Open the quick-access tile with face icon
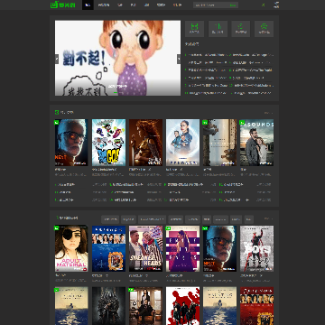 [264, 29]
